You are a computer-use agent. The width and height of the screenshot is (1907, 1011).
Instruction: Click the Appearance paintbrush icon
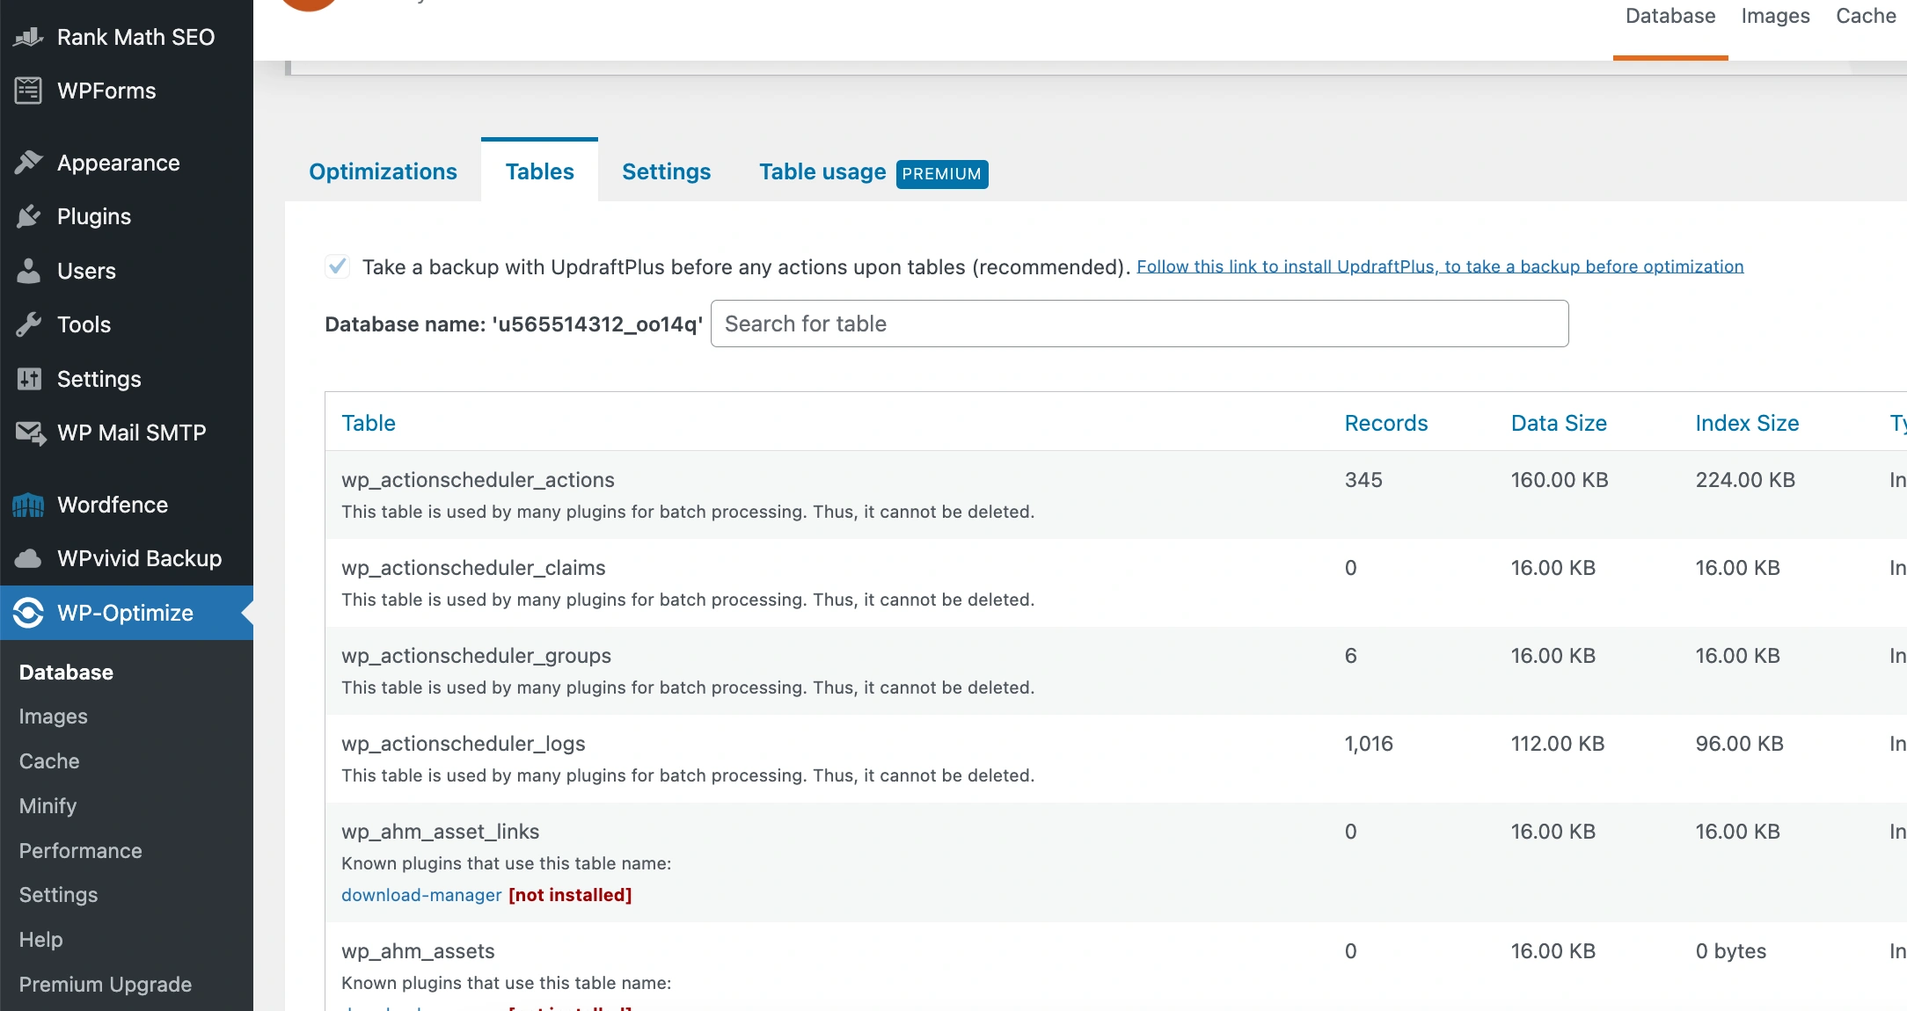(29, 162)
